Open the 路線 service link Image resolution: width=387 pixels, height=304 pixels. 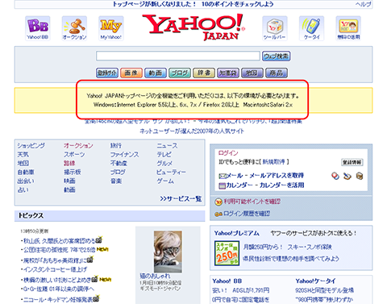click(x=69, y=163)
